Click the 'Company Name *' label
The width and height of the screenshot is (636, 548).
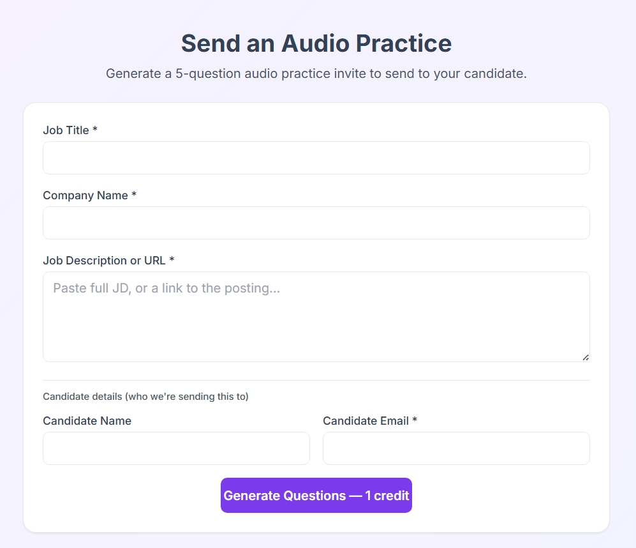click(90, 195)
